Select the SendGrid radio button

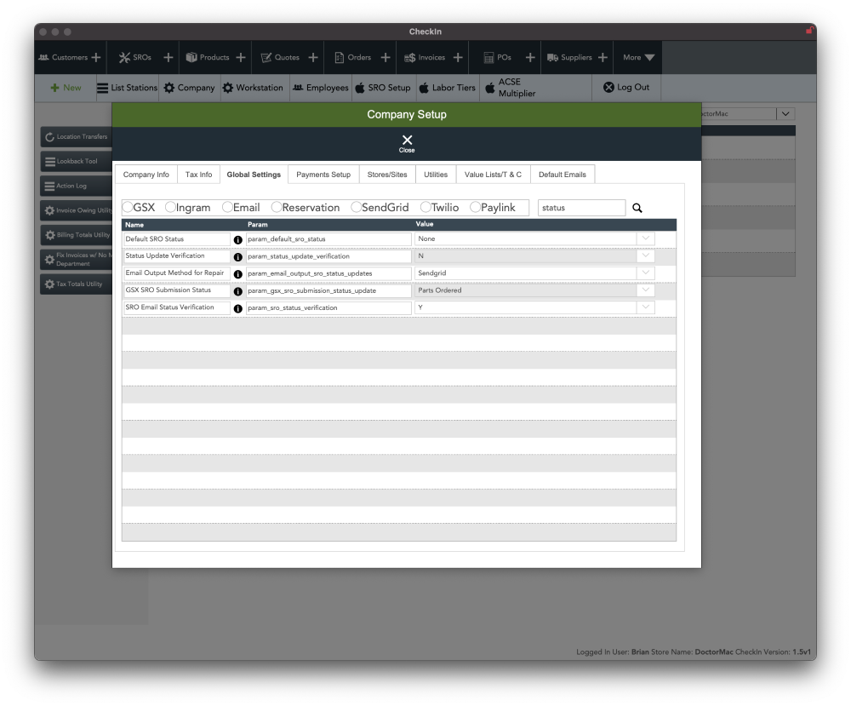click(x=356, y=207)
